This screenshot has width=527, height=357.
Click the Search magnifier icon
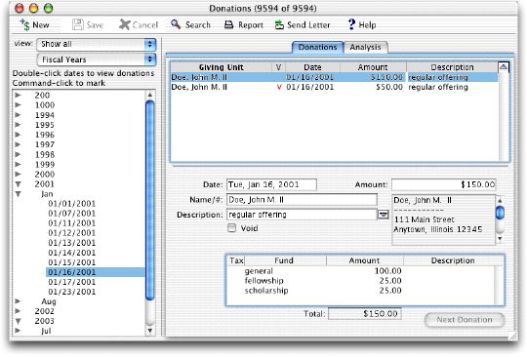(x=176, y=24)
